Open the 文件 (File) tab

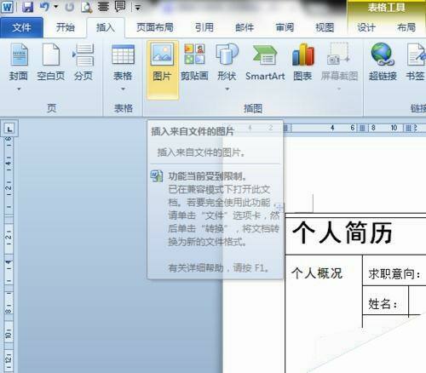click(21, 27)
